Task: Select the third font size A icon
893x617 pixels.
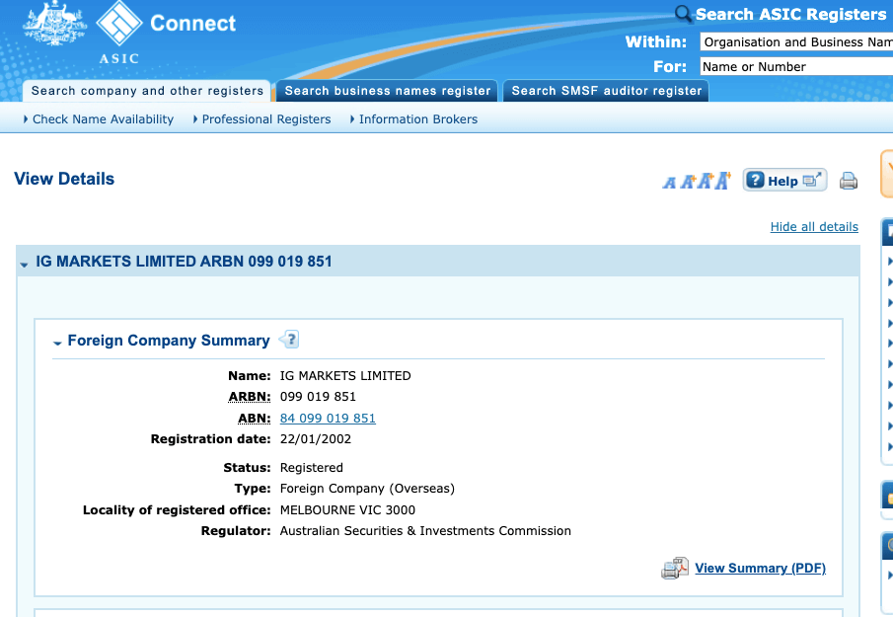Action: pyautogui.click(x=706, y=181)
